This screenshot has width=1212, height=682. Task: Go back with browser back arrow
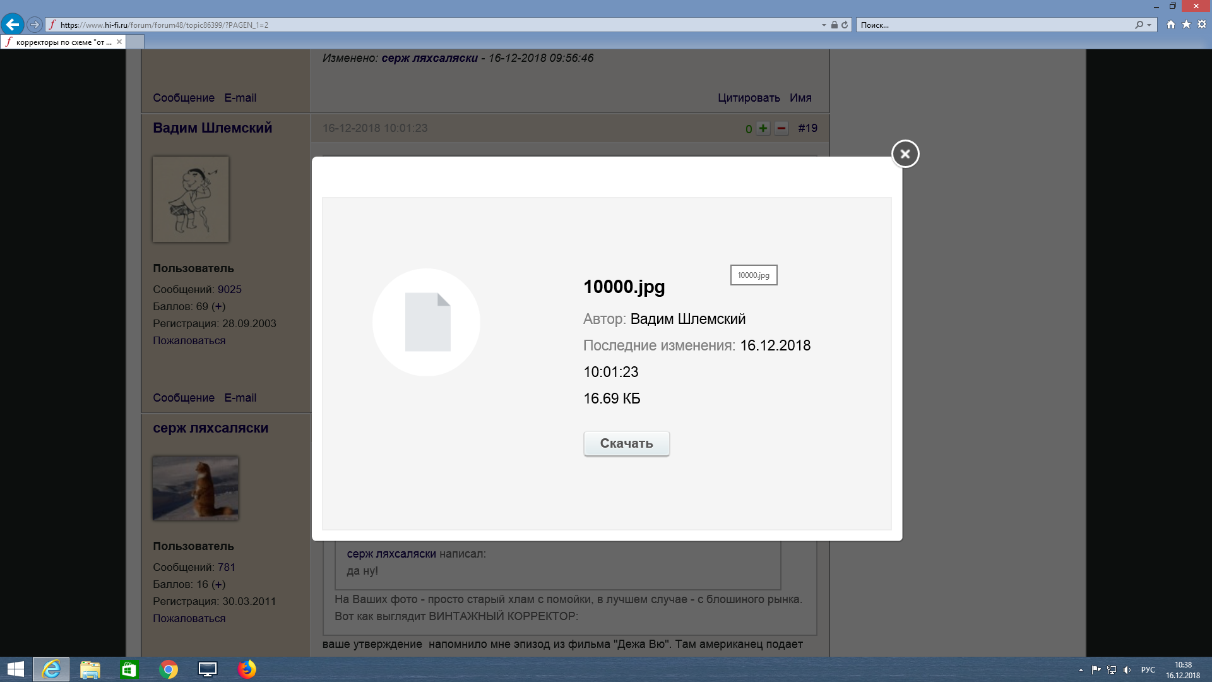pos(13,25)
